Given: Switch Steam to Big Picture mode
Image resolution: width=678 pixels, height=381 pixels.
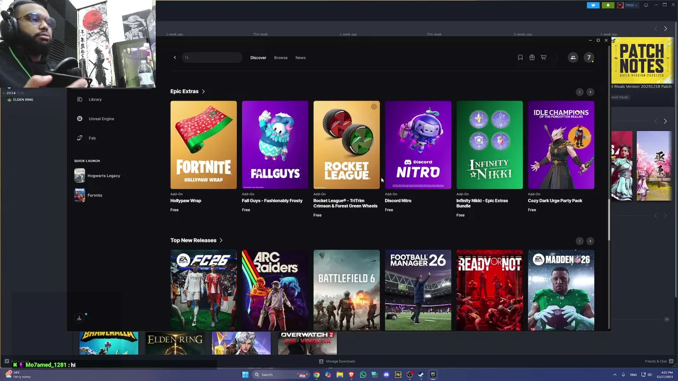Looking at the screenshot, I should pyautogui.click(x=646, y=5).
